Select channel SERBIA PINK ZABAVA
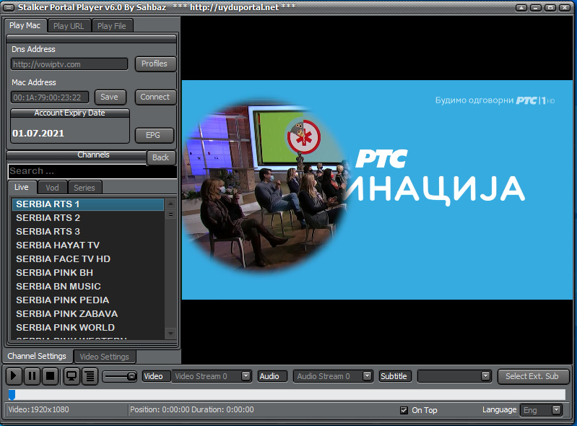This screenshot has height=426, width=577. point(88,314)
